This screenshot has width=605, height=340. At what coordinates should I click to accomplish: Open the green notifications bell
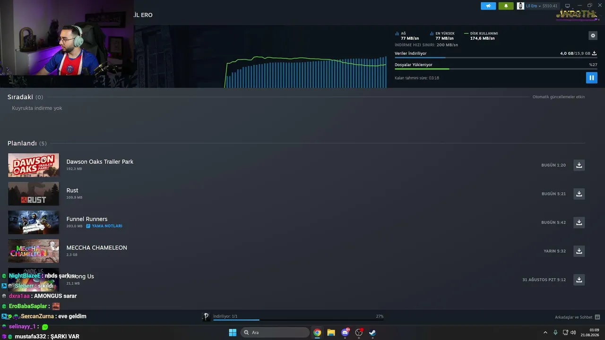[x=506, y=6]
